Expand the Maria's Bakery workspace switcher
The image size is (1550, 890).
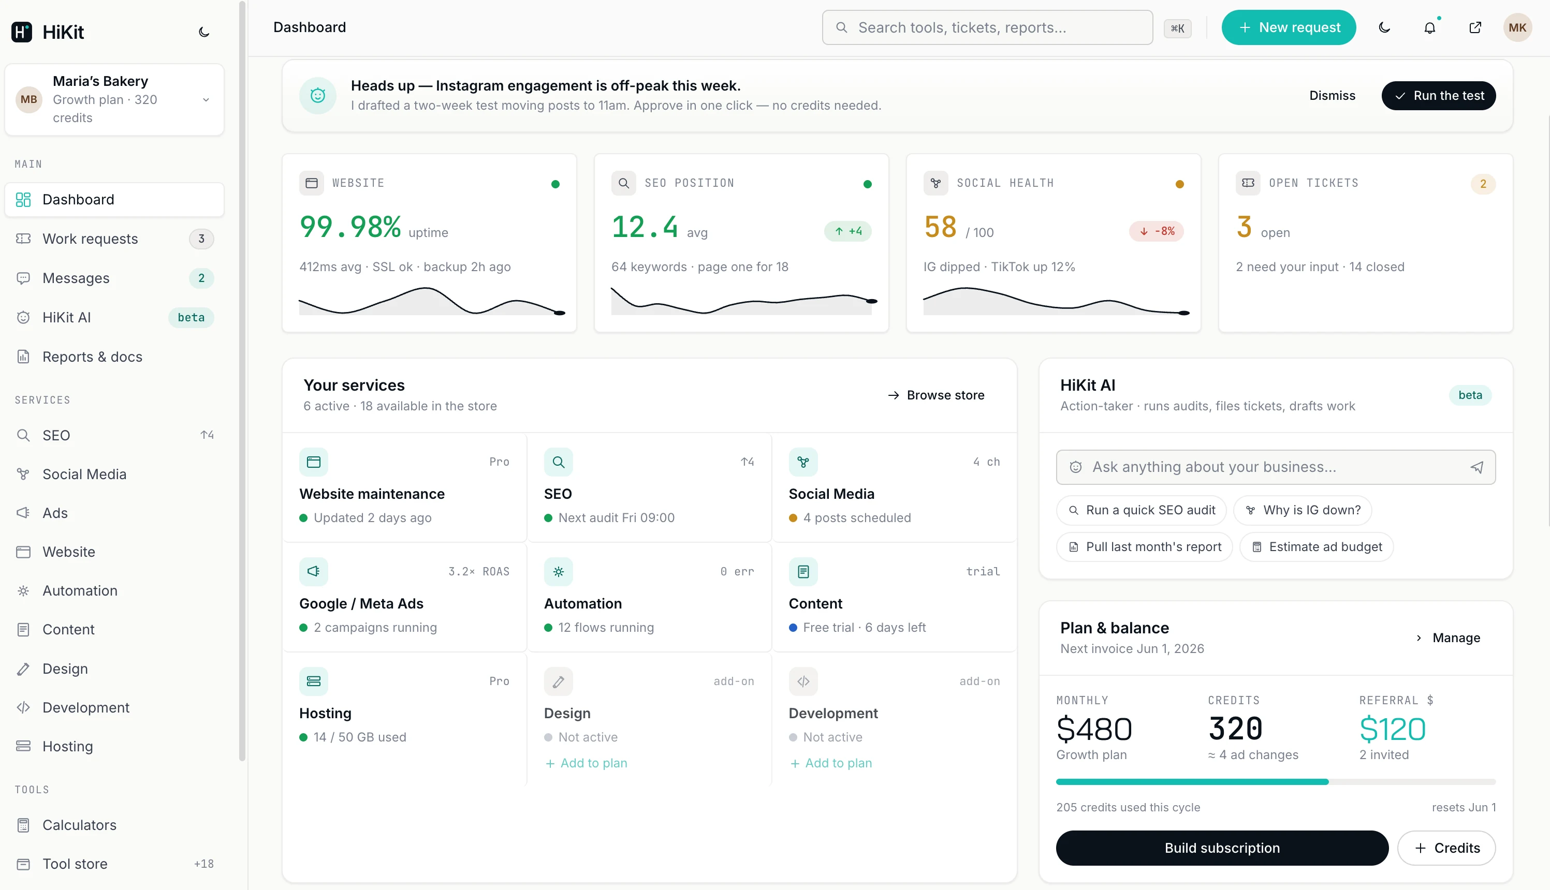click(x=114, y=100)
